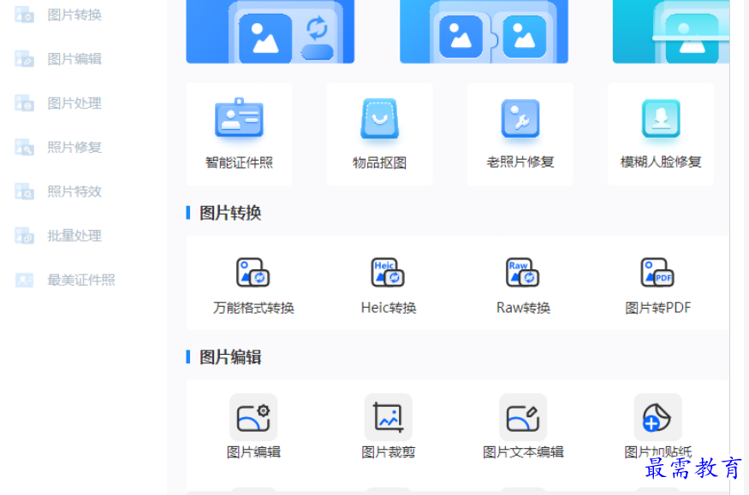Go to 图片编辑 in the sidebar
The image size is (749, 495).
pyautogui.click(x=74, y=59)
